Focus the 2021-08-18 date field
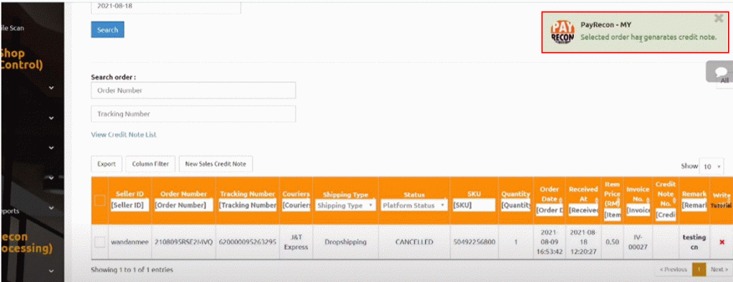This screenshot has width=733, height=282. click(x=166, y=7)
